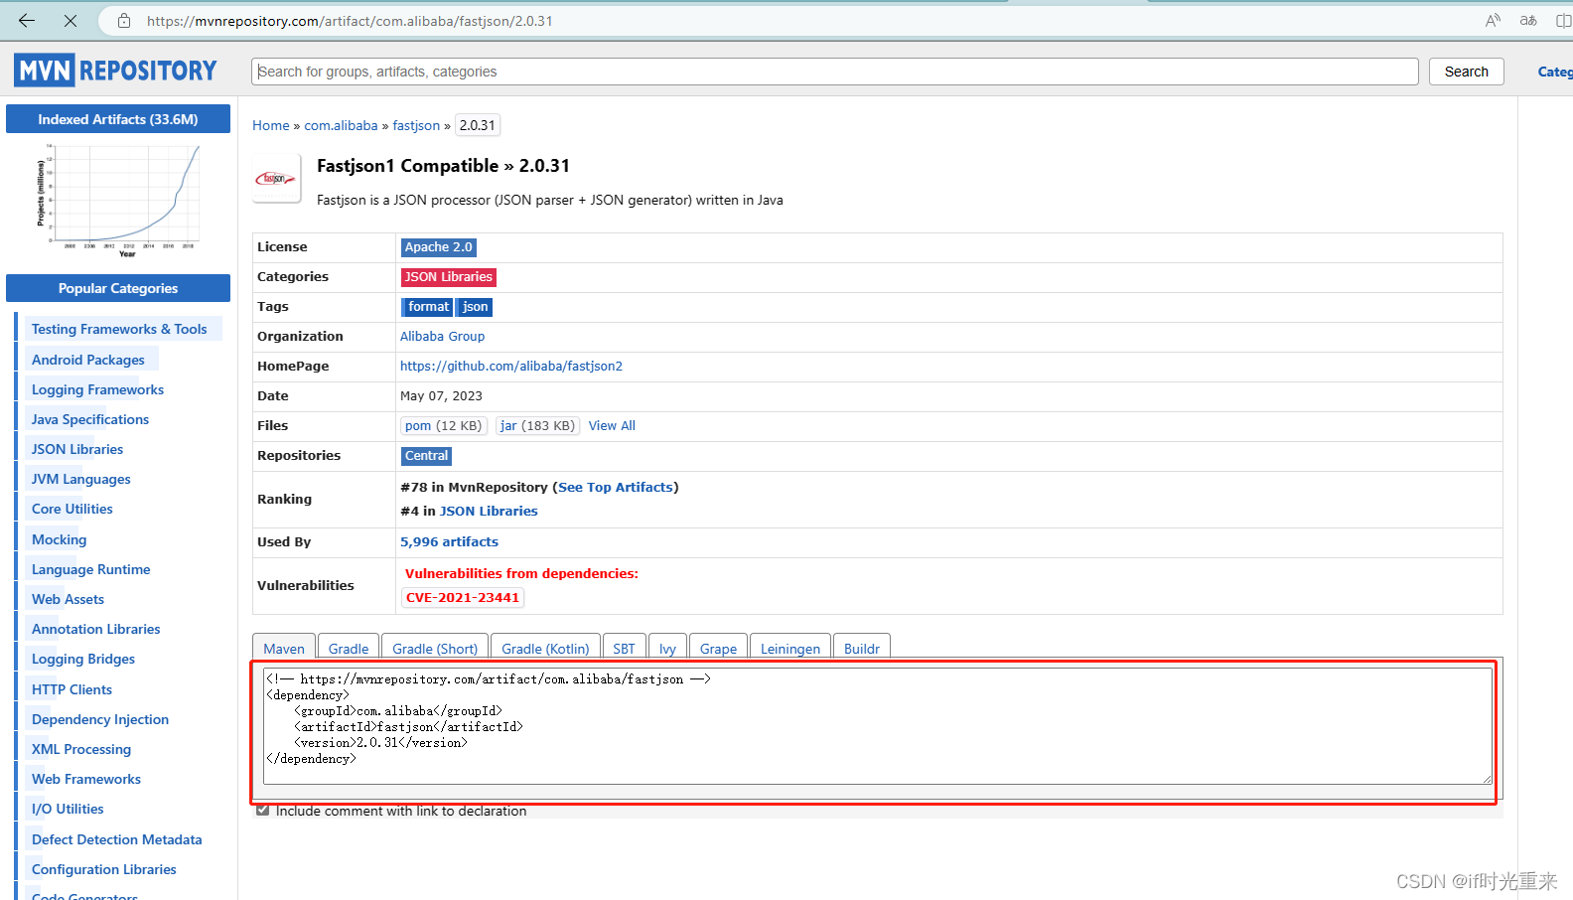Click the MVN Repository logo
The width and height of the screenshot is (1573, 900).
click(115, 71)
